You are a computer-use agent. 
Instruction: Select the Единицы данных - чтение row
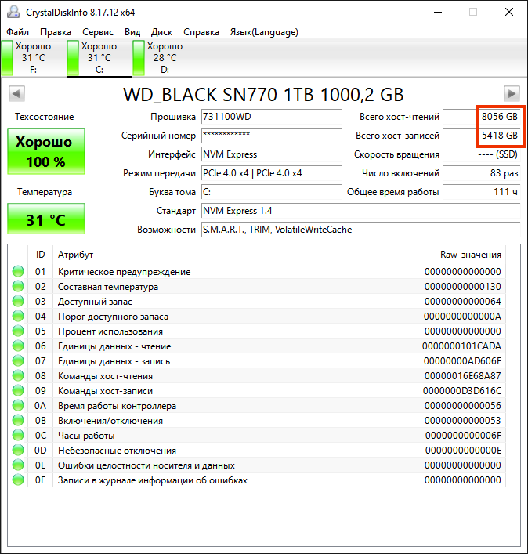click(257, 346)
